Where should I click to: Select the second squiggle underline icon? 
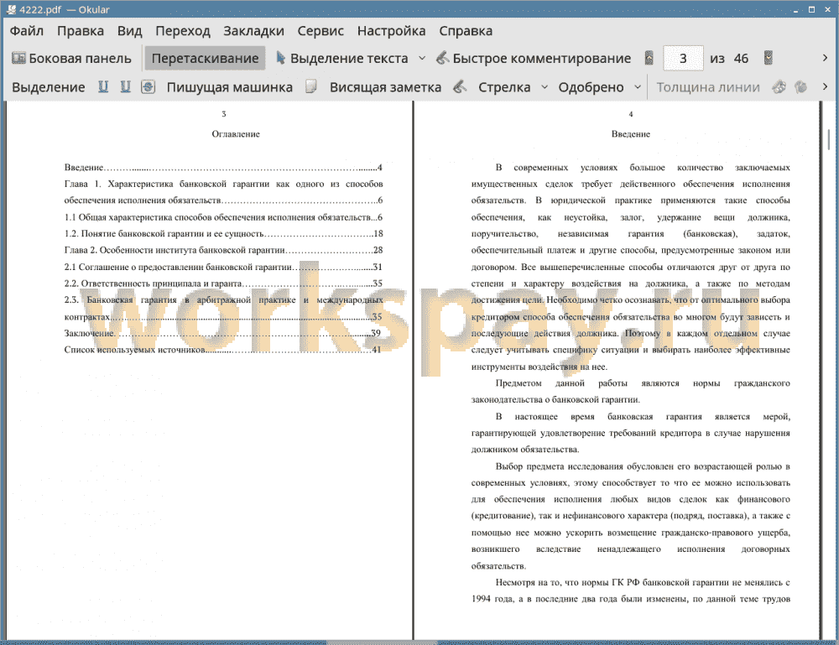[x=126, y=86]
